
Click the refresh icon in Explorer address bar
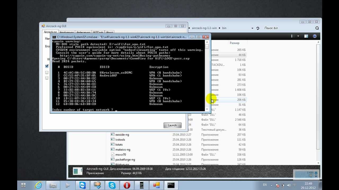(x=258, y=28)
